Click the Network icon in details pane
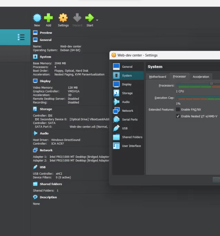 35,150
